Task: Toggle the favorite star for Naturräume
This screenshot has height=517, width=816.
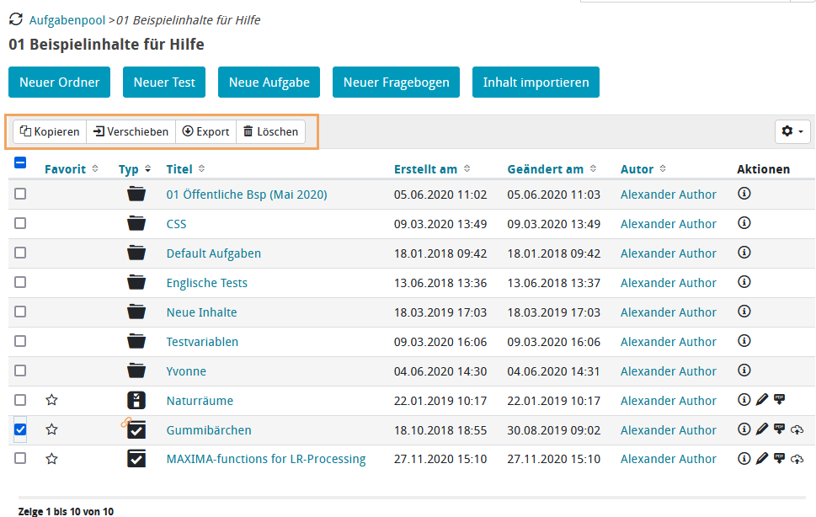Action: (x=51, y=400)
